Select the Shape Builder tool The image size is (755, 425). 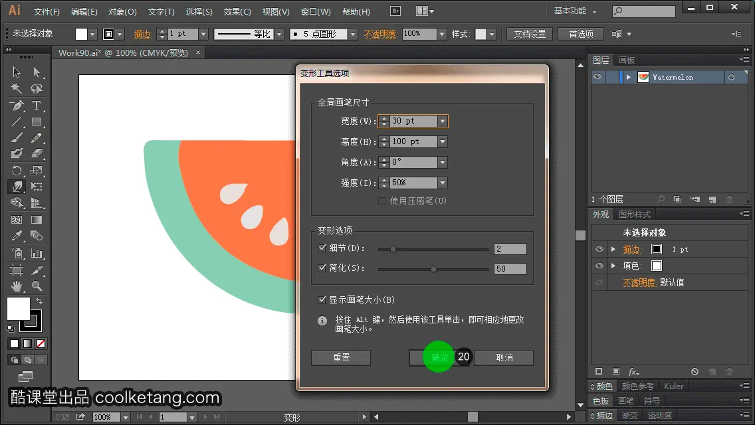click(x=17, y=203)
